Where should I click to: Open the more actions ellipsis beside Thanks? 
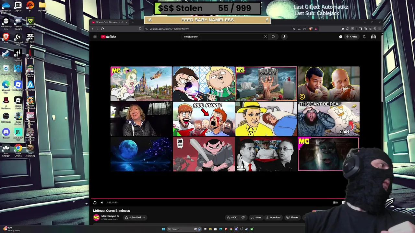(x=304, y=217)
